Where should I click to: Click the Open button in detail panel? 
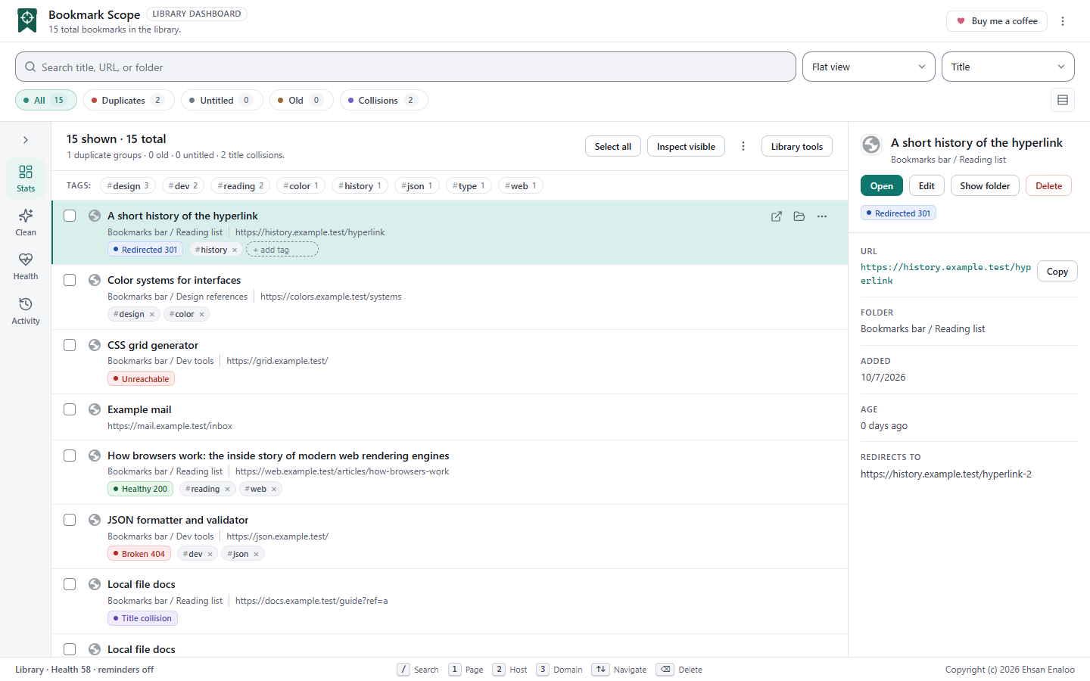coord(882,185)
